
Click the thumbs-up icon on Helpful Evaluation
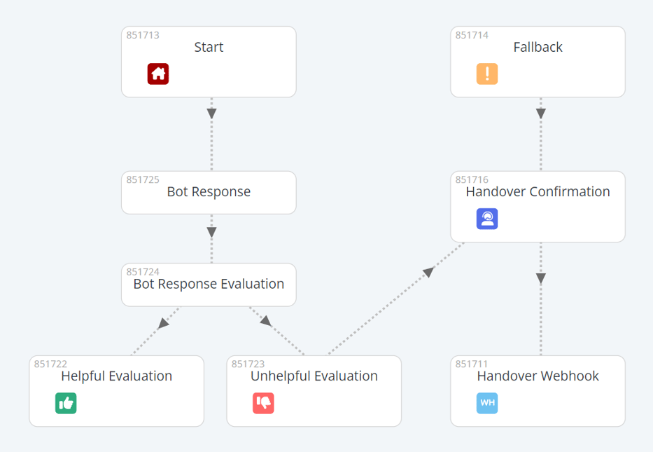pos(66,403)
